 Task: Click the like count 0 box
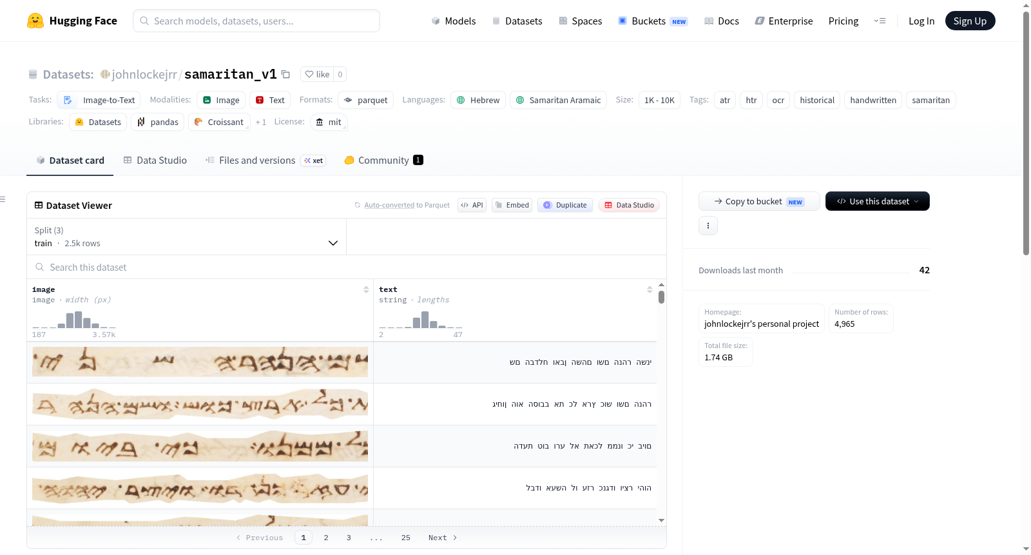[340, 74]
